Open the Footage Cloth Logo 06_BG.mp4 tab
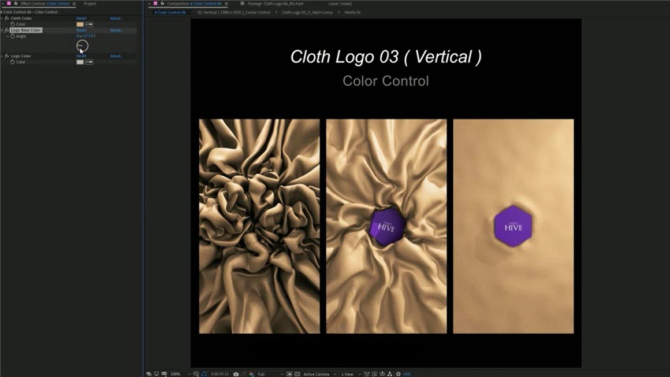 tap(267, 3)
